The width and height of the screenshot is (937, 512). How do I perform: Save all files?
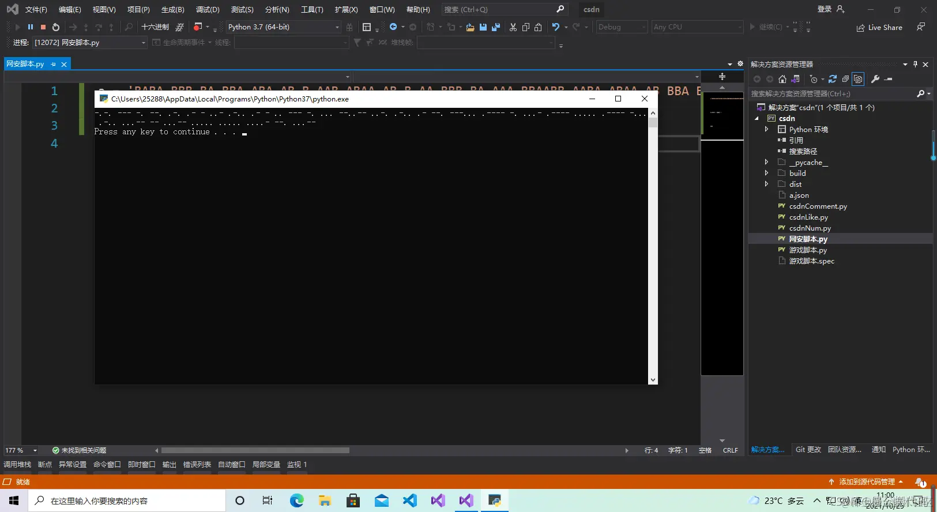(496, 27)
